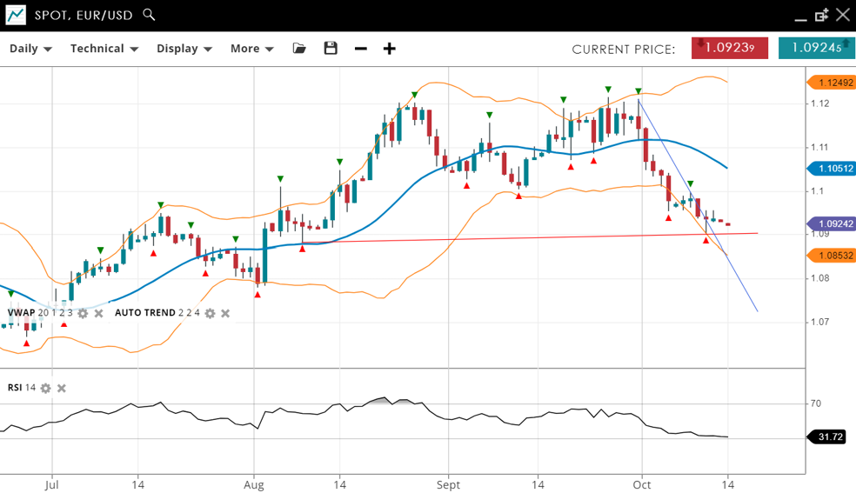The width and height of the screenshot is (856, 493).
Task: Open RSI indicator settings gear
Action: [45, 388]
